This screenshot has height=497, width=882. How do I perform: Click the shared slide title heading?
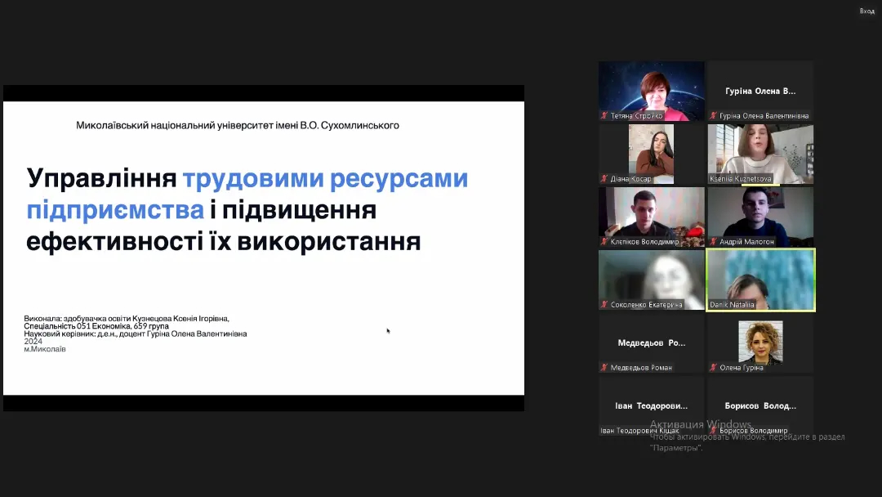pyautogui.click(x=247, y=210)
